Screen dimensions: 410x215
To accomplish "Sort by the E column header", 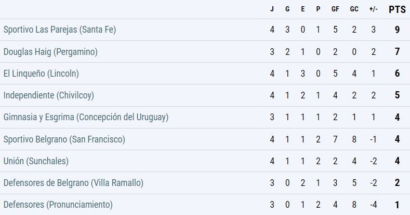I will tap(303, 9).
